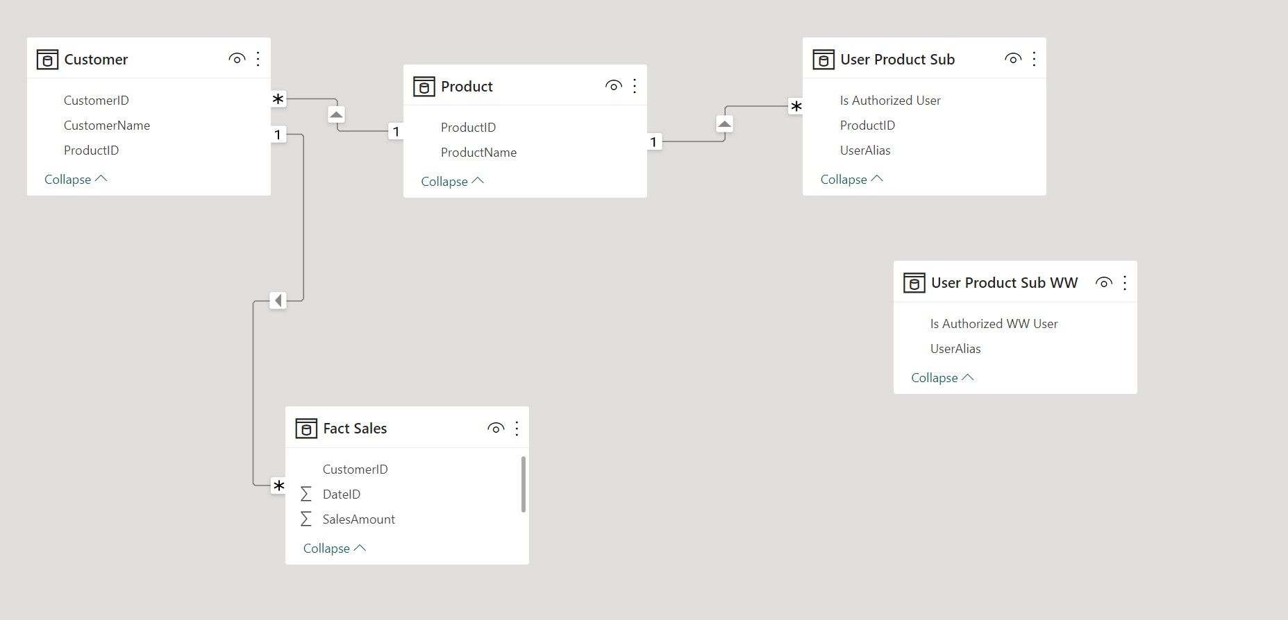This screenshot has height=620, width=1288.
Task: Click the many-side asterisk on Fact Sales
Action: [x=278, y=486]
